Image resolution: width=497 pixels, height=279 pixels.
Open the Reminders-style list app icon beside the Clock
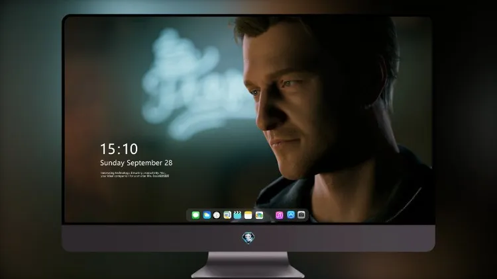coord(227,216)
